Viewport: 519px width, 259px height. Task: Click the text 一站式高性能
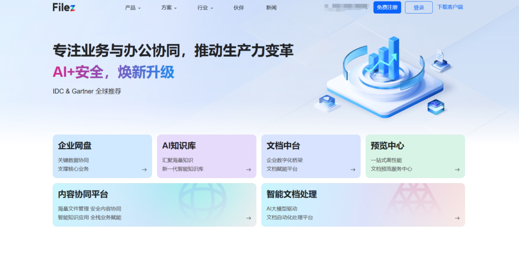386,160
